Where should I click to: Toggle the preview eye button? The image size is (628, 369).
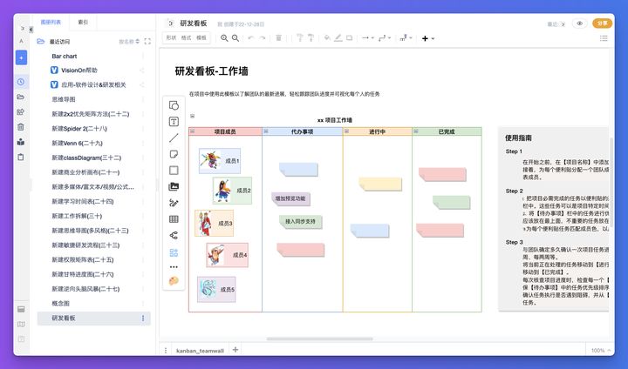(579, 23)
